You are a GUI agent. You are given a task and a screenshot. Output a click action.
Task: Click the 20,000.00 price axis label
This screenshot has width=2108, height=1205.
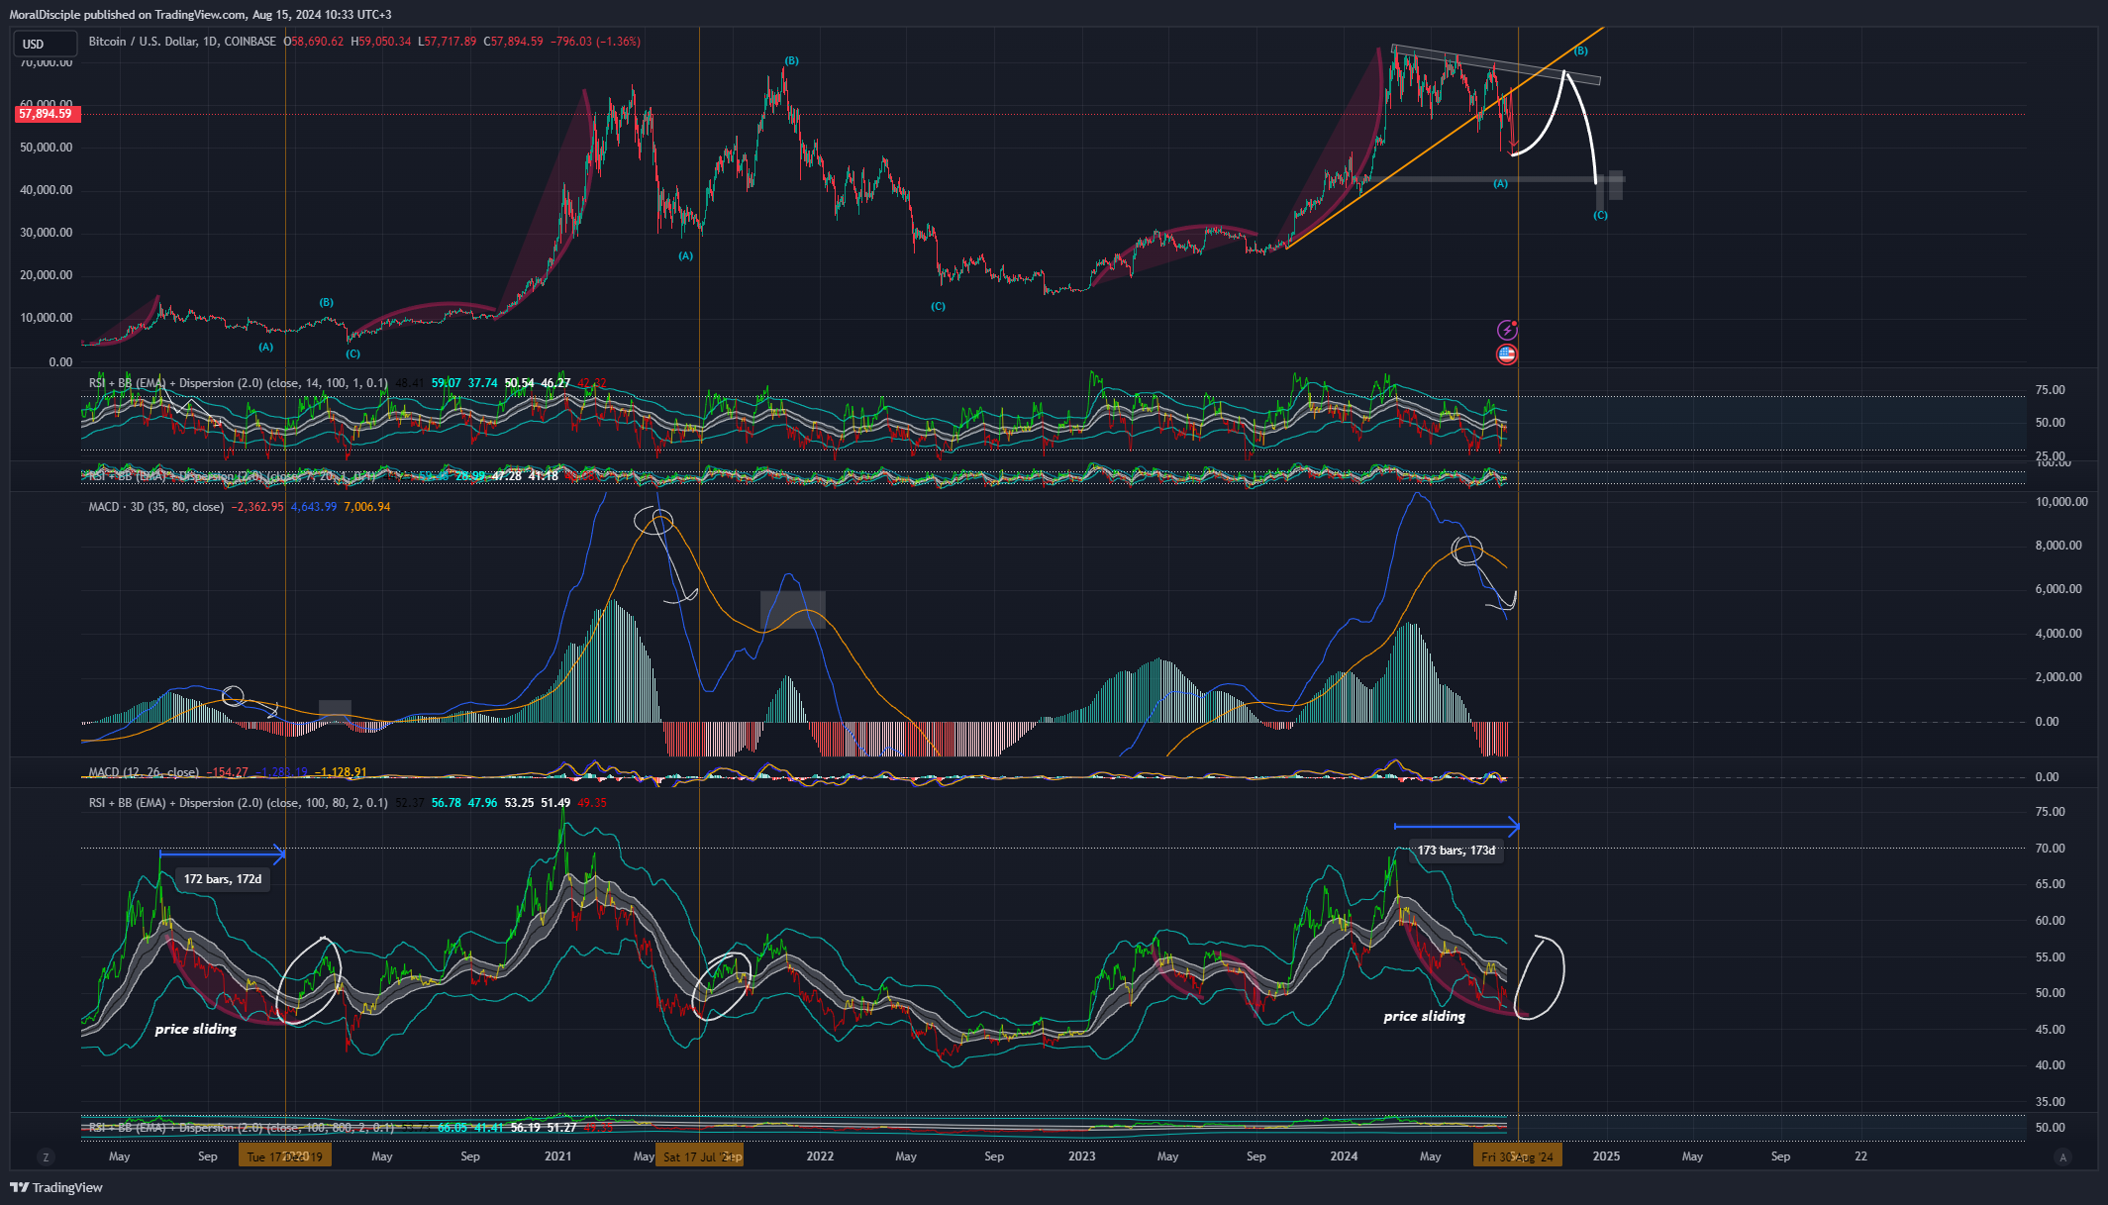coord(47,275)
